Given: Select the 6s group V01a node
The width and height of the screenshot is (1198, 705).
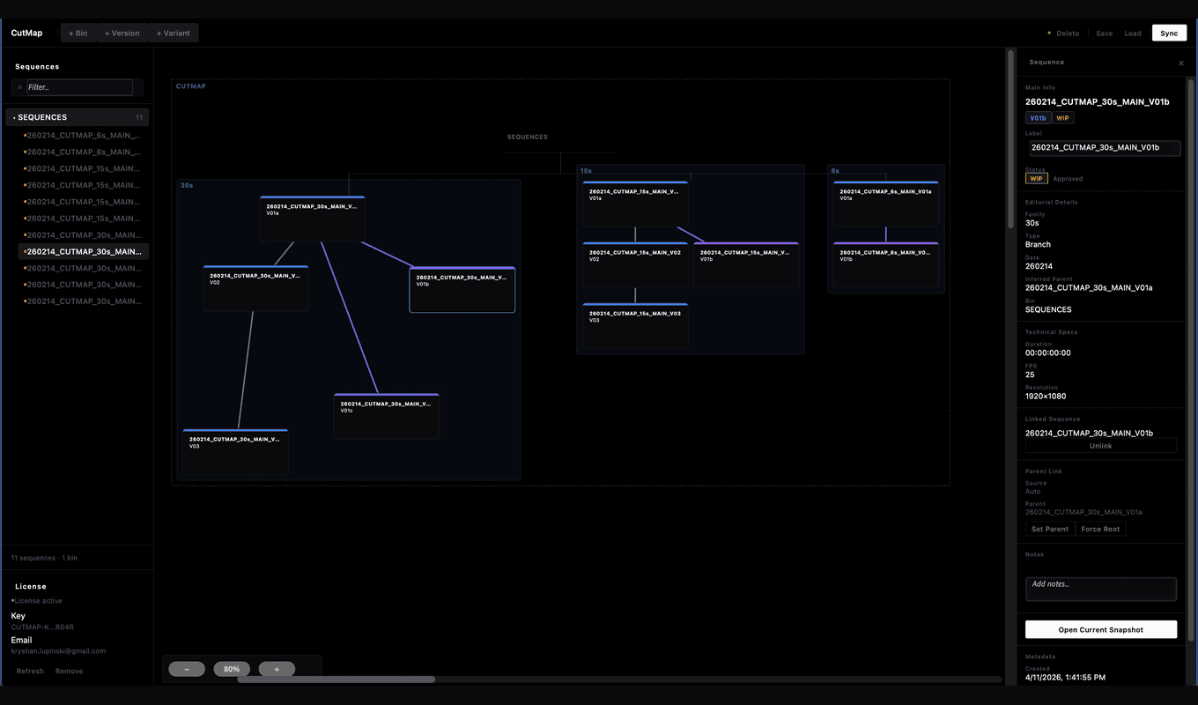Looking at the screenshot, I should click(885, 204).
